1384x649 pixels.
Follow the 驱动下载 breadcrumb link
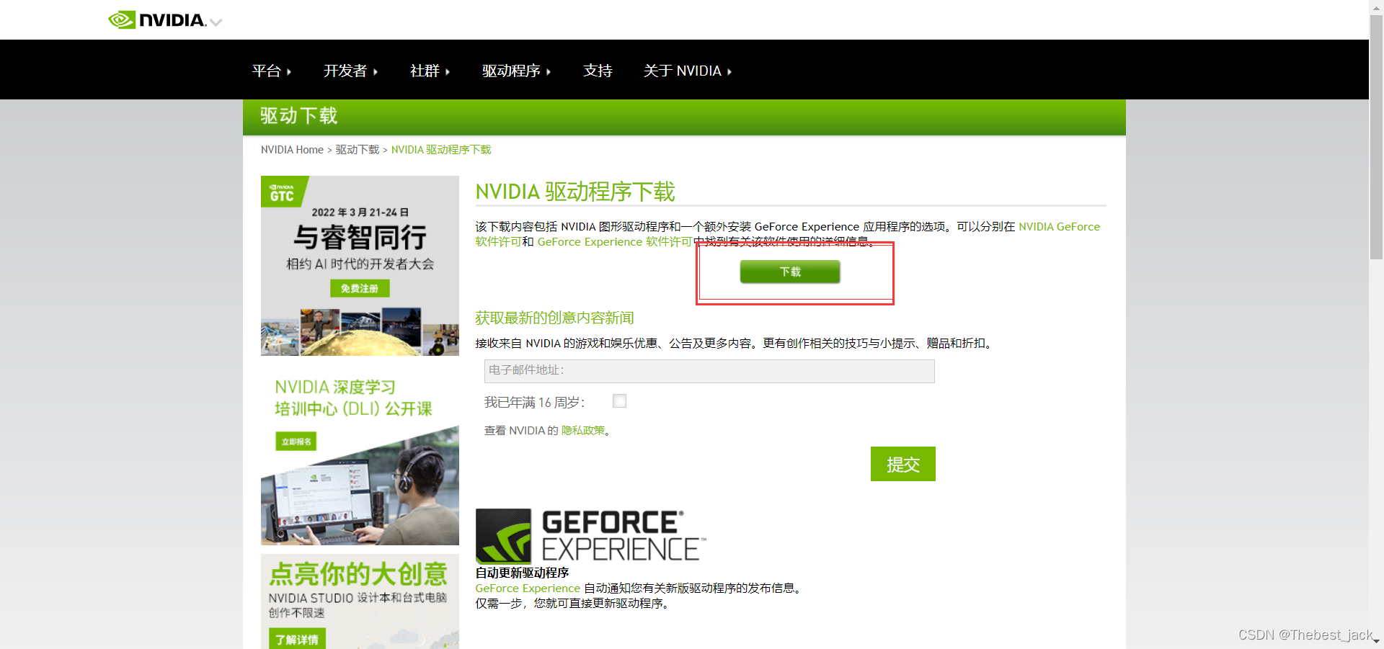tap(358, 150)
